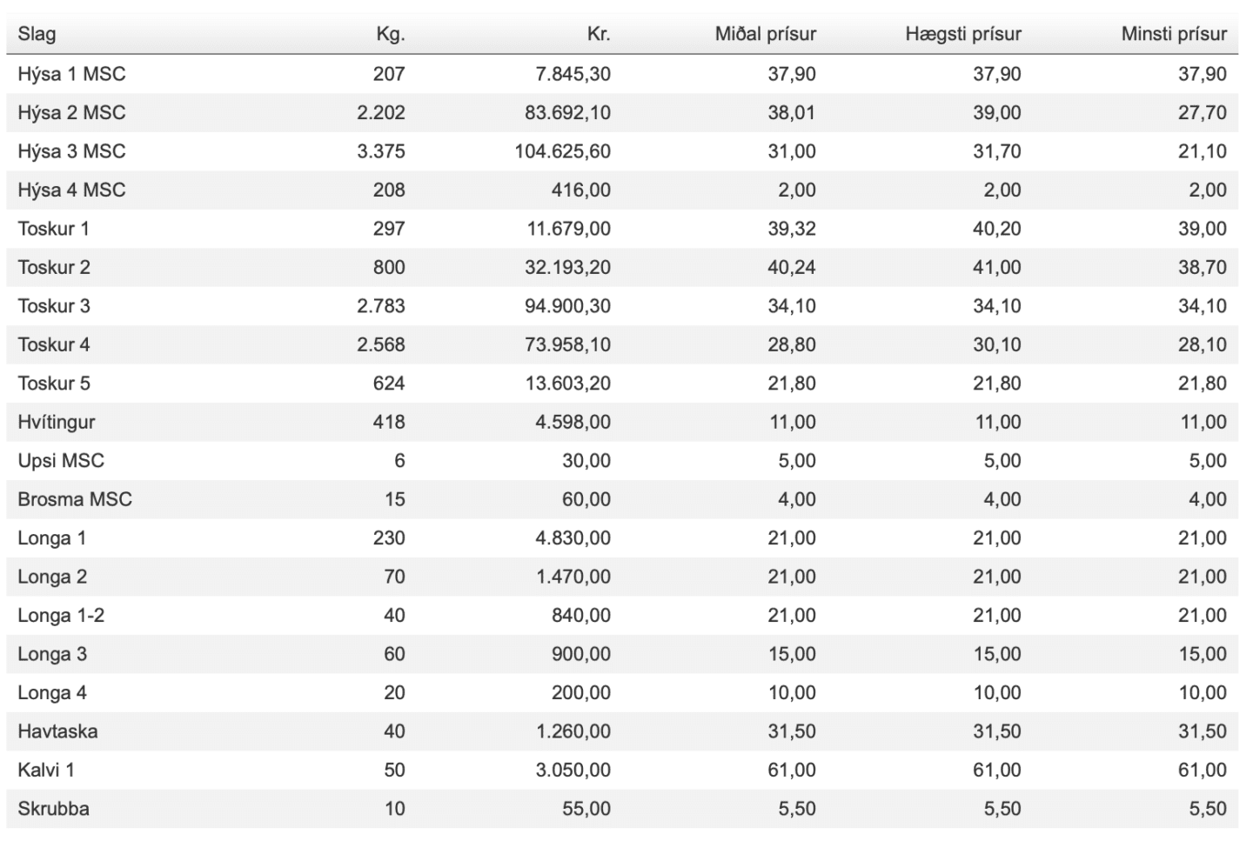
Task: Select the Longa 1-2 row label
Action: tap(61, 616)
